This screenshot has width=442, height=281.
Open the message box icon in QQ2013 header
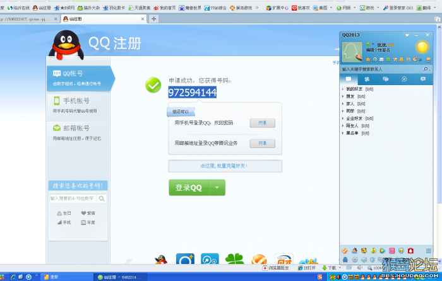[429, 60]
